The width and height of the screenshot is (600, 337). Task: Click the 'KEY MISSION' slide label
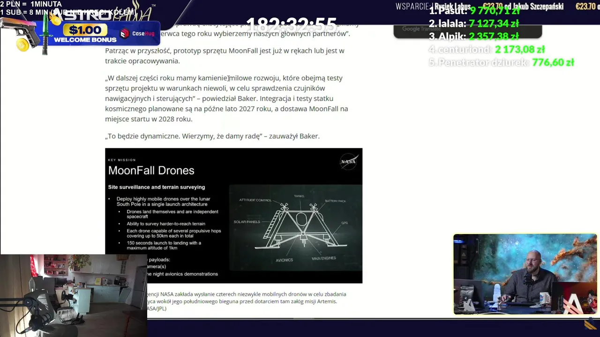point(121,160)
